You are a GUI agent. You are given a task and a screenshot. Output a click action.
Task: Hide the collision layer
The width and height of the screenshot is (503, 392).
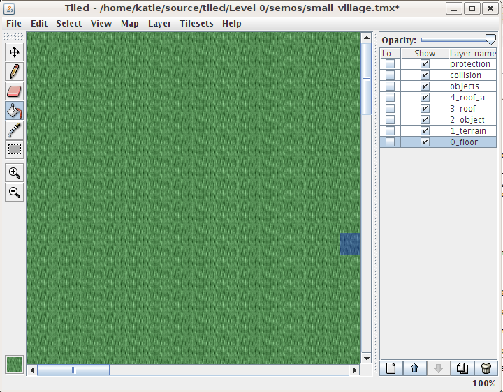point(425,75)
